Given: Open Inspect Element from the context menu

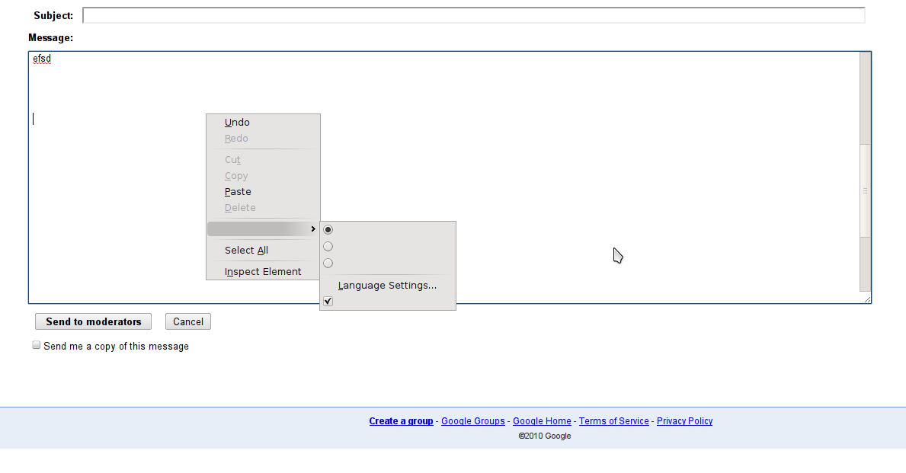Looking at the screenshot, I should tap(263, 272).
